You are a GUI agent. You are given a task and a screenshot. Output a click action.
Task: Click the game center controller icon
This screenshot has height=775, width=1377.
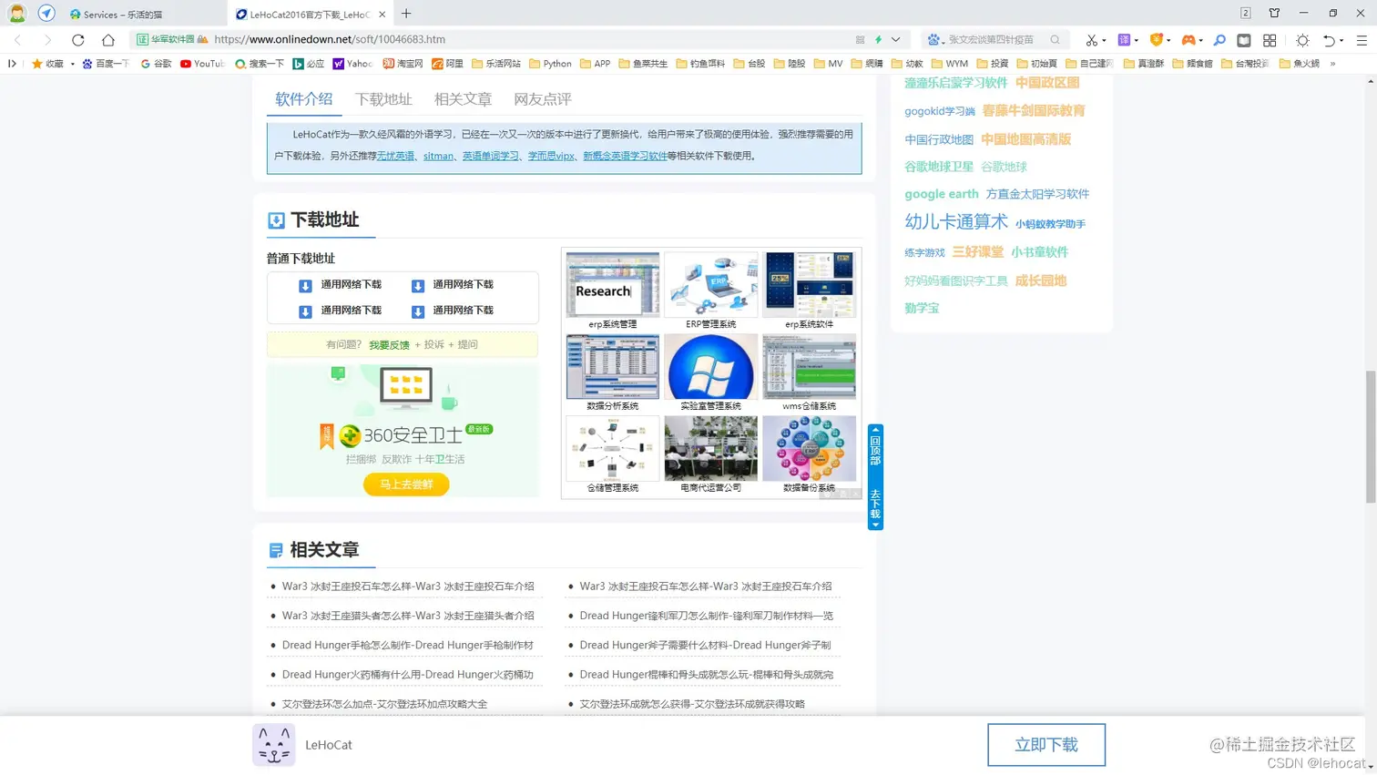tap(1188, 39)
